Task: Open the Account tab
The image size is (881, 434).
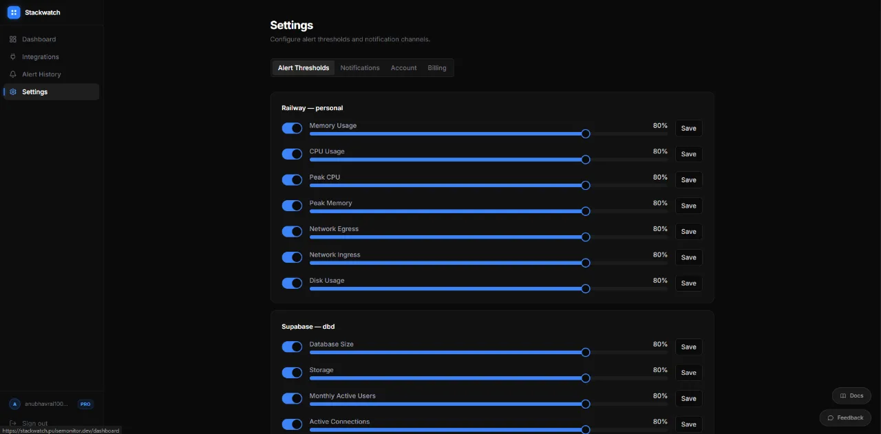Action: (x=404, y=67)
